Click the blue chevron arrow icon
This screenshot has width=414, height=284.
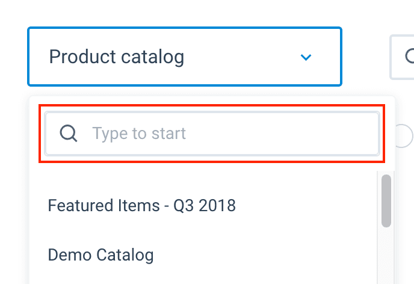click(x=306, y=58)
